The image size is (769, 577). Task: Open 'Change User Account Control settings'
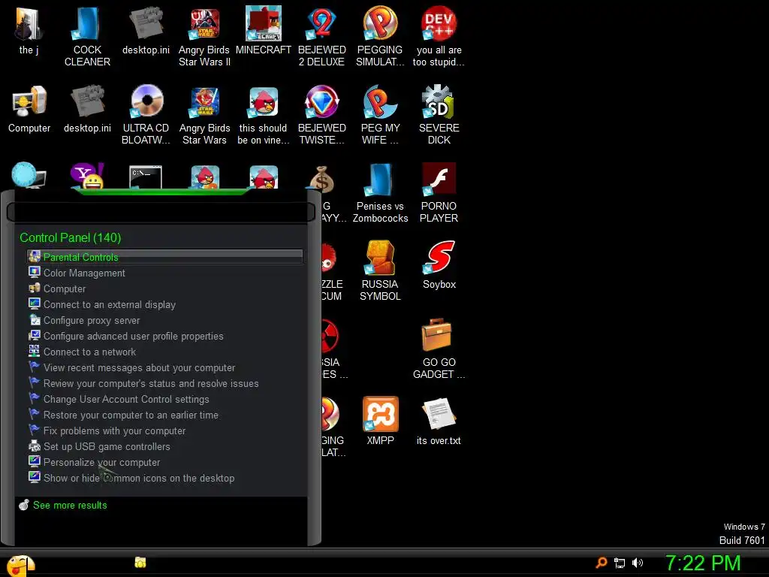164,399
